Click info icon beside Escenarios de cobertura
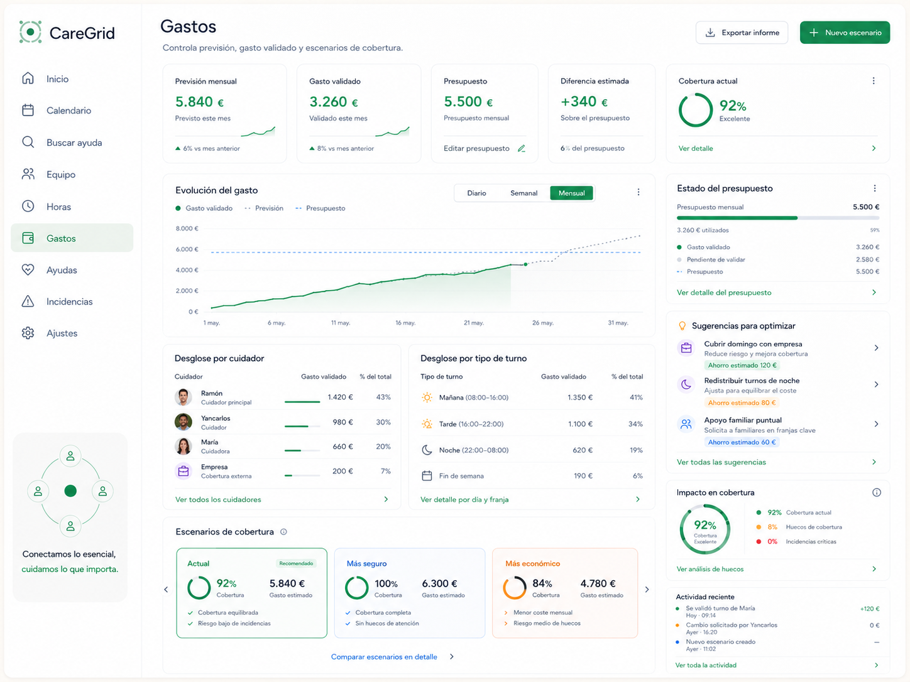The height and width of the screenshot is (682, 910). point(283,532)
